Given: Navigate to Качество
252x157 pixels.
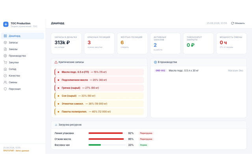Looking at the screenshot, I should [23, 76].
